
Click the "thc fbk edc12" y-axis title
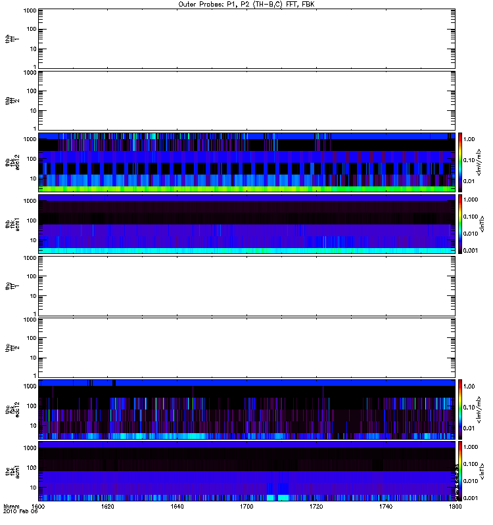coord(12,409)
